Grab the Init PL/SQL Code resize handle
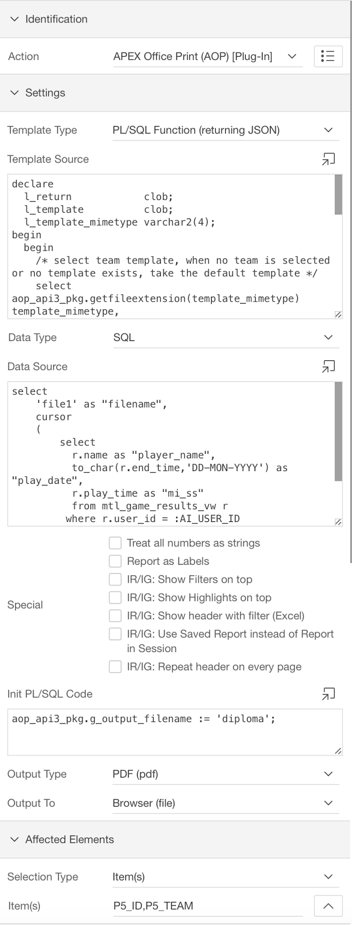 [338, 751]
